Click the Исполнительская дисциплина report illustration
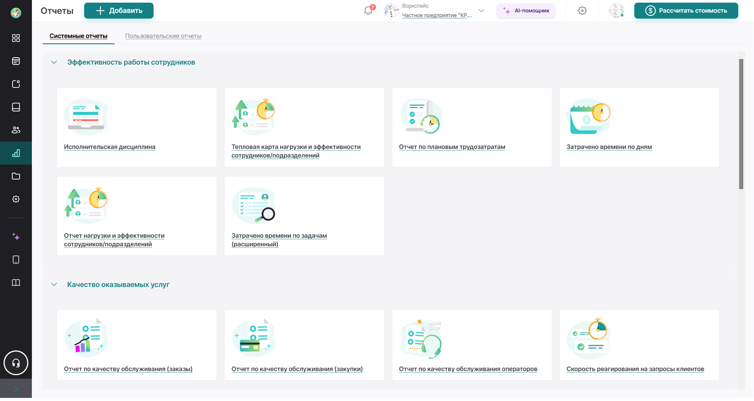The image size is (754, 401). [x=86, y=117]
